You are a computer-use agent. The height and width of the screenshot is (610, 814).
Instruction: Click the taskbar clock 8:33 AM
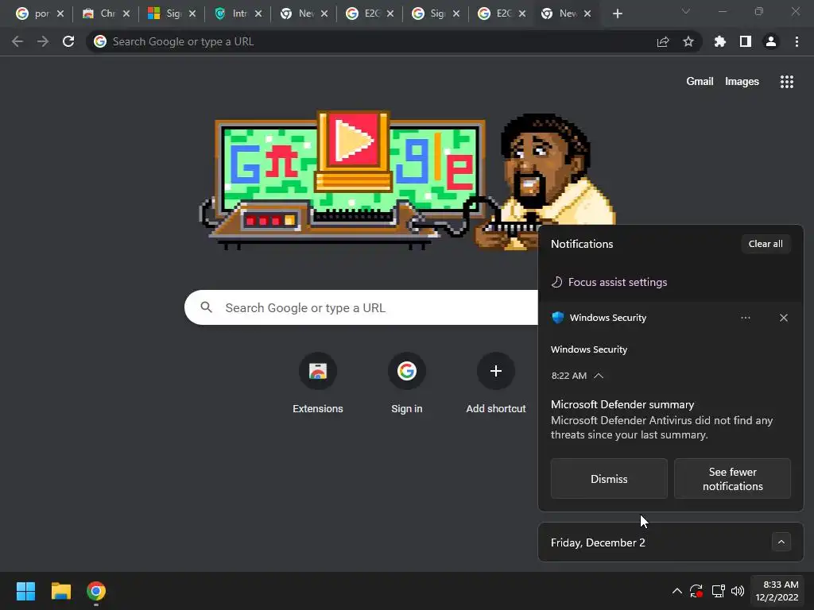(x=777, y=591)
